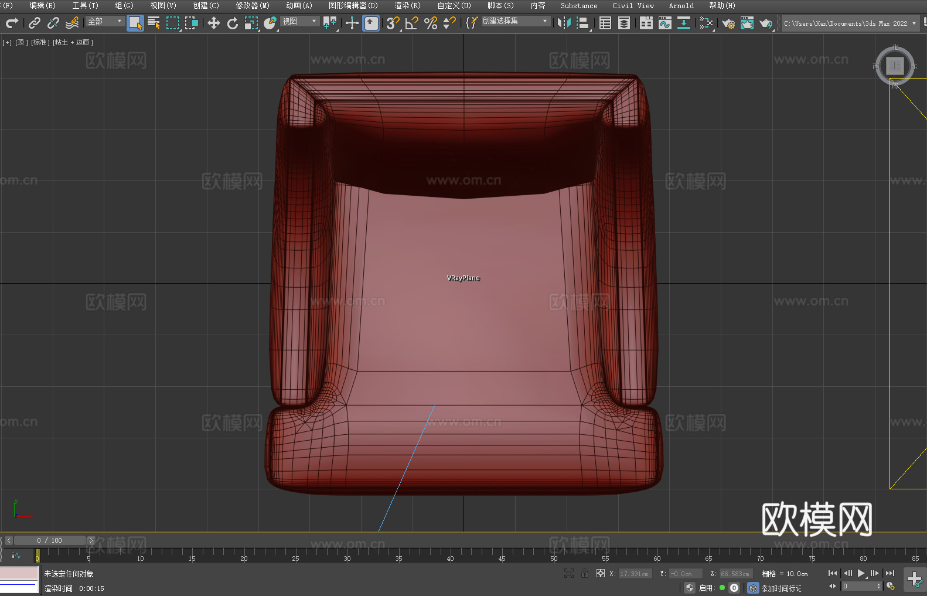Click the Z coordinate field

(735, 574)
